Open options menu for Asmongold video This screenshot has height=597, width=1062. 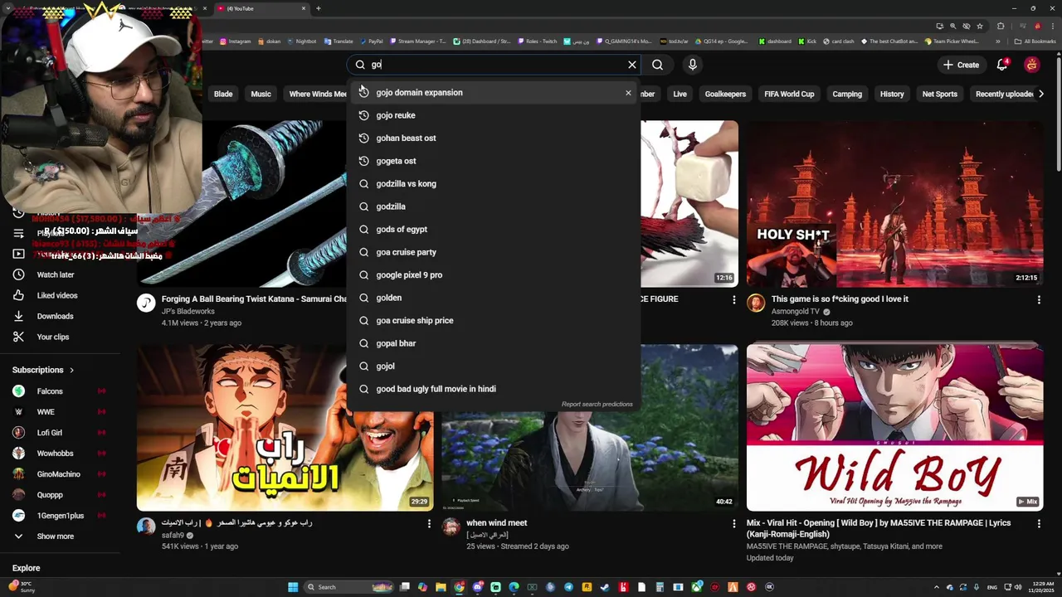tap(1039, 299)
